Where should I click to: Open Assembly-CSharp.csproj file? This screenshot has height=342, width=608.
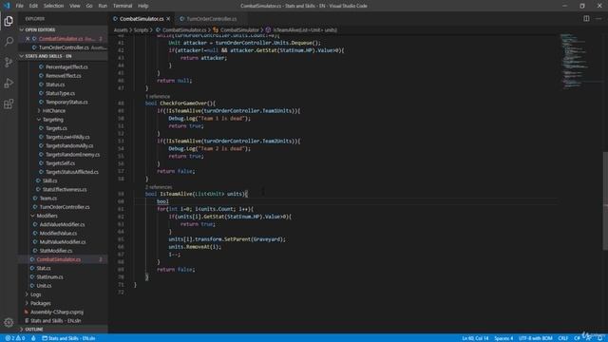point(57,312)
